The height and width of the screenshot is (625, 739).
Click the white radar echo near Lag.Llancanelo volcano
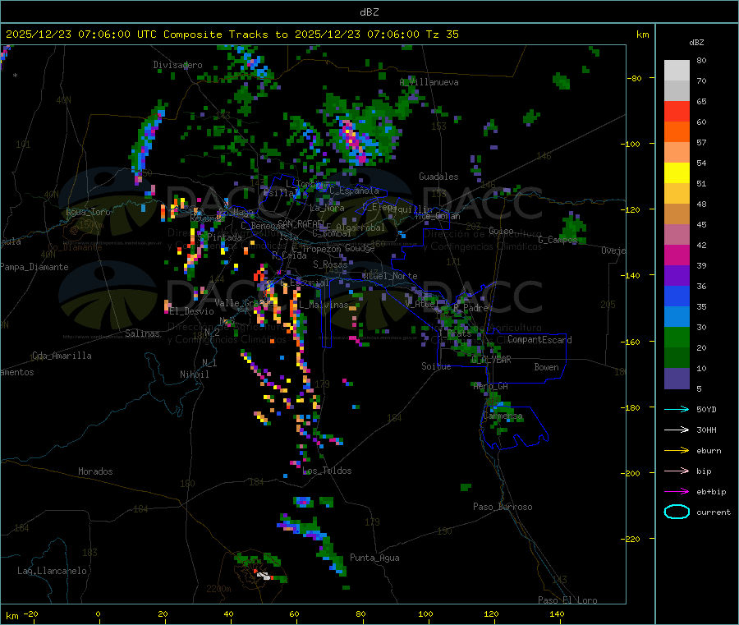pyautogui.click(x=264, y=576)
